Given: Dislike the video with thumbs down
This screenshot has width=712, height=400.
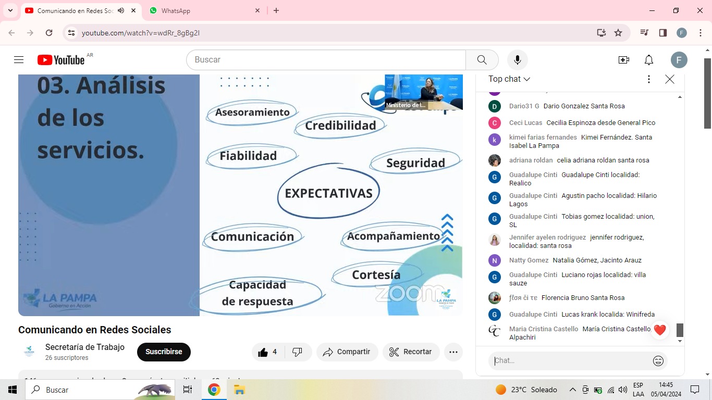Looking at the screenshot, I should (297, 352).
